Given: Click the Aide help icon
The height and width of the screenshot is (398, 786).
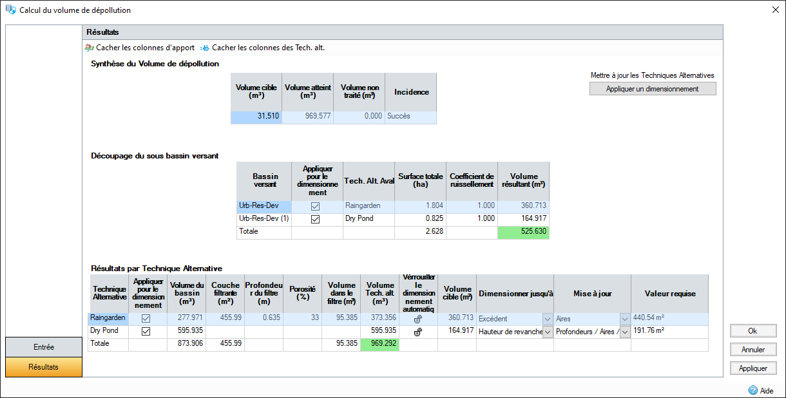Looking at the screenshot, I should click(x=752, y=390).
